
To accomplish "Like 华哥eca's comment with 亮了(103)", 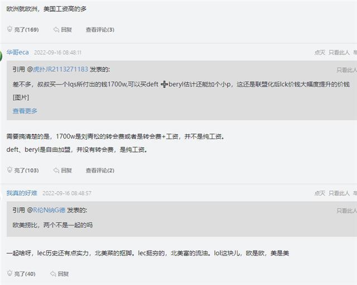I will (x=22, y=170).
